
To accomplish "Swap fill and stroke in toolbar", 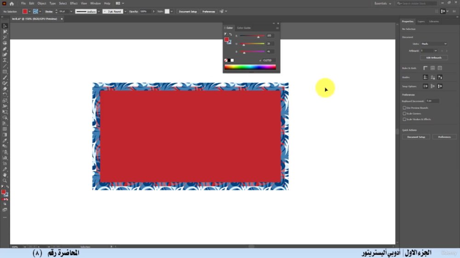I will (7, 187).
